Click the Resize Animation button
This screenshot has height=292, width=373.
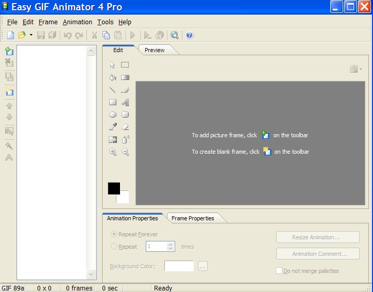point(317,237)
